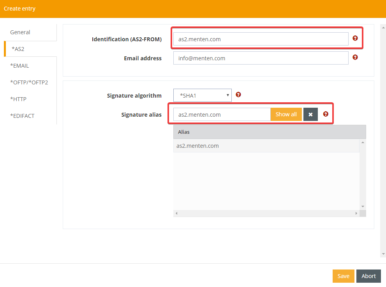Click help icon next to Identification (AS2-FROM)
386x287 pixels.
click(355, 38)
